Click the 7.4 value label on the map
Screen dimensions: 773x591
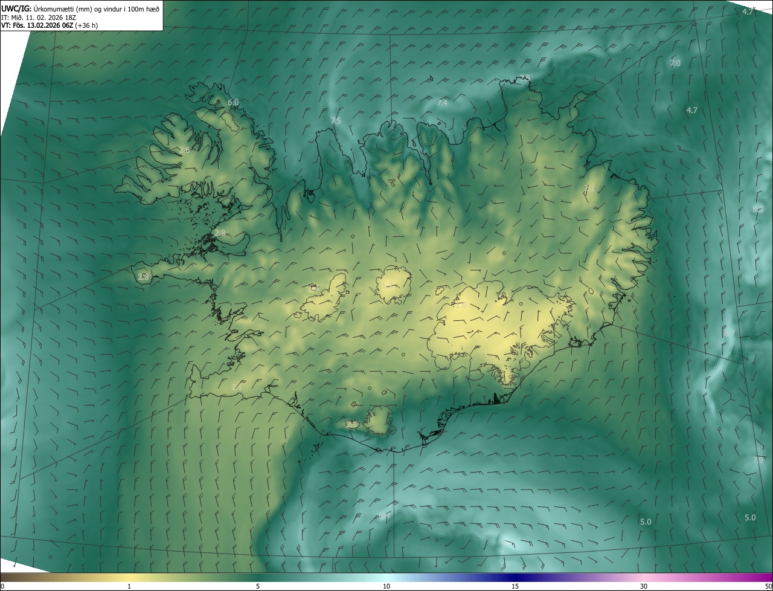[442, 103]
